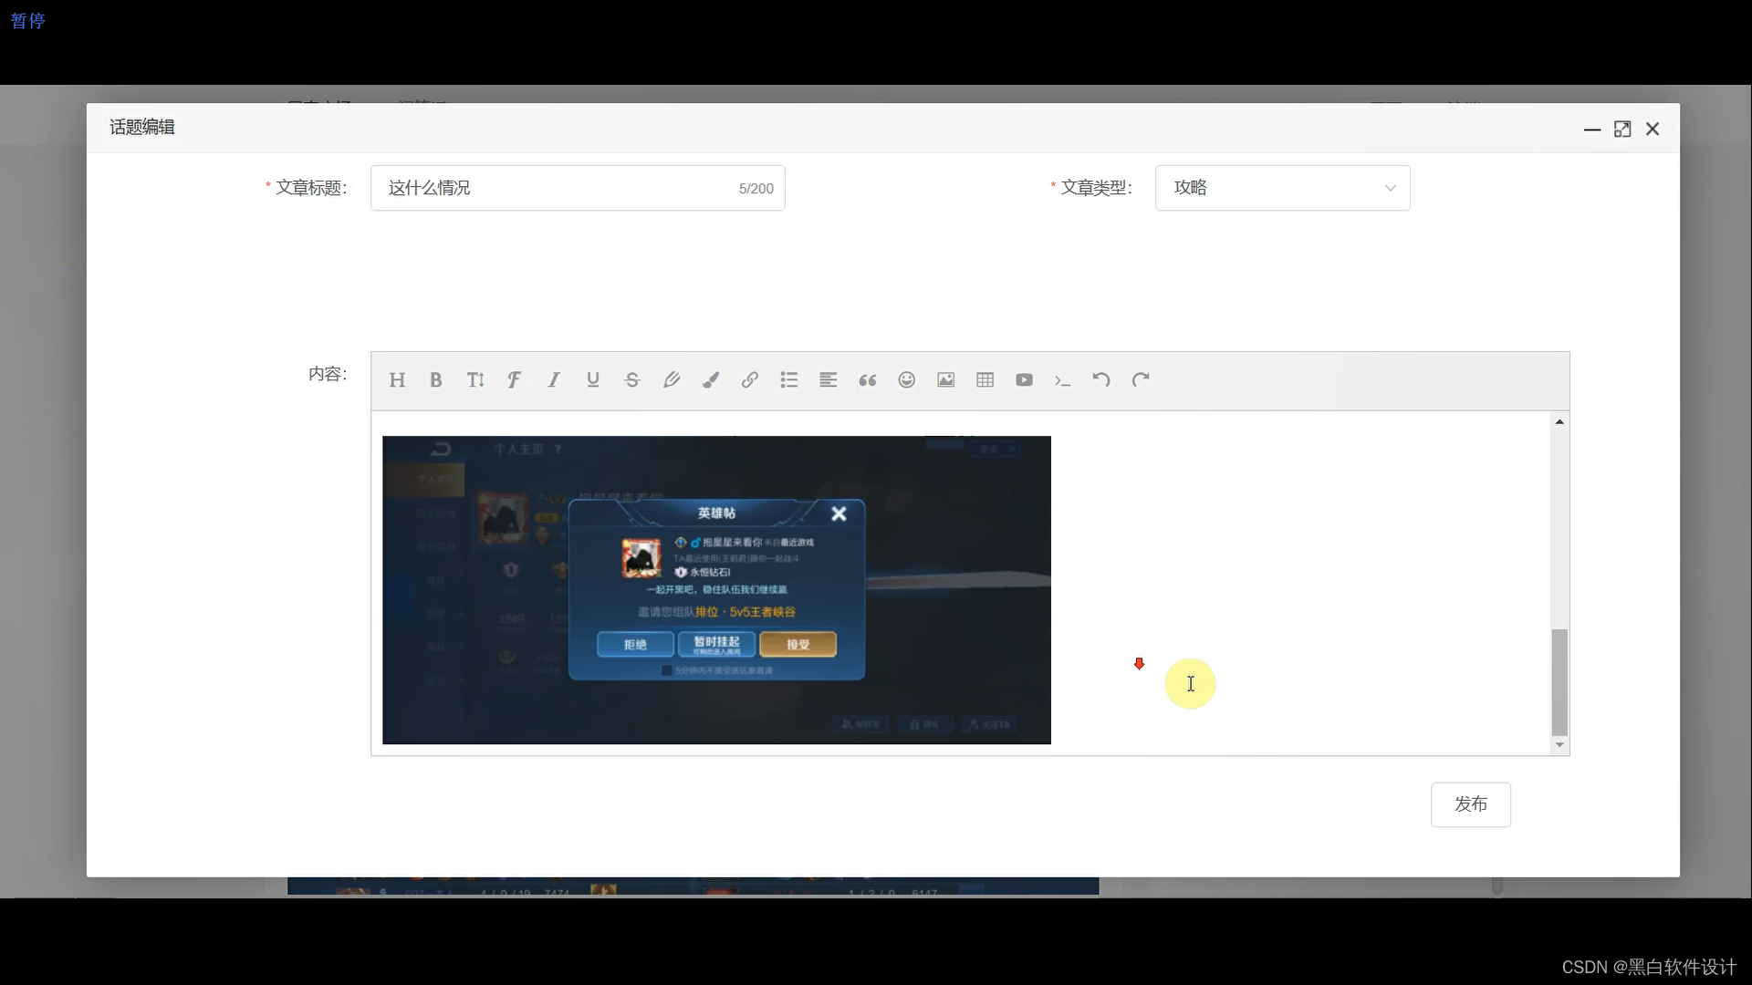1752x985 pixels.
Task: Open the heading style tool
Action: [x=397, y=380]
